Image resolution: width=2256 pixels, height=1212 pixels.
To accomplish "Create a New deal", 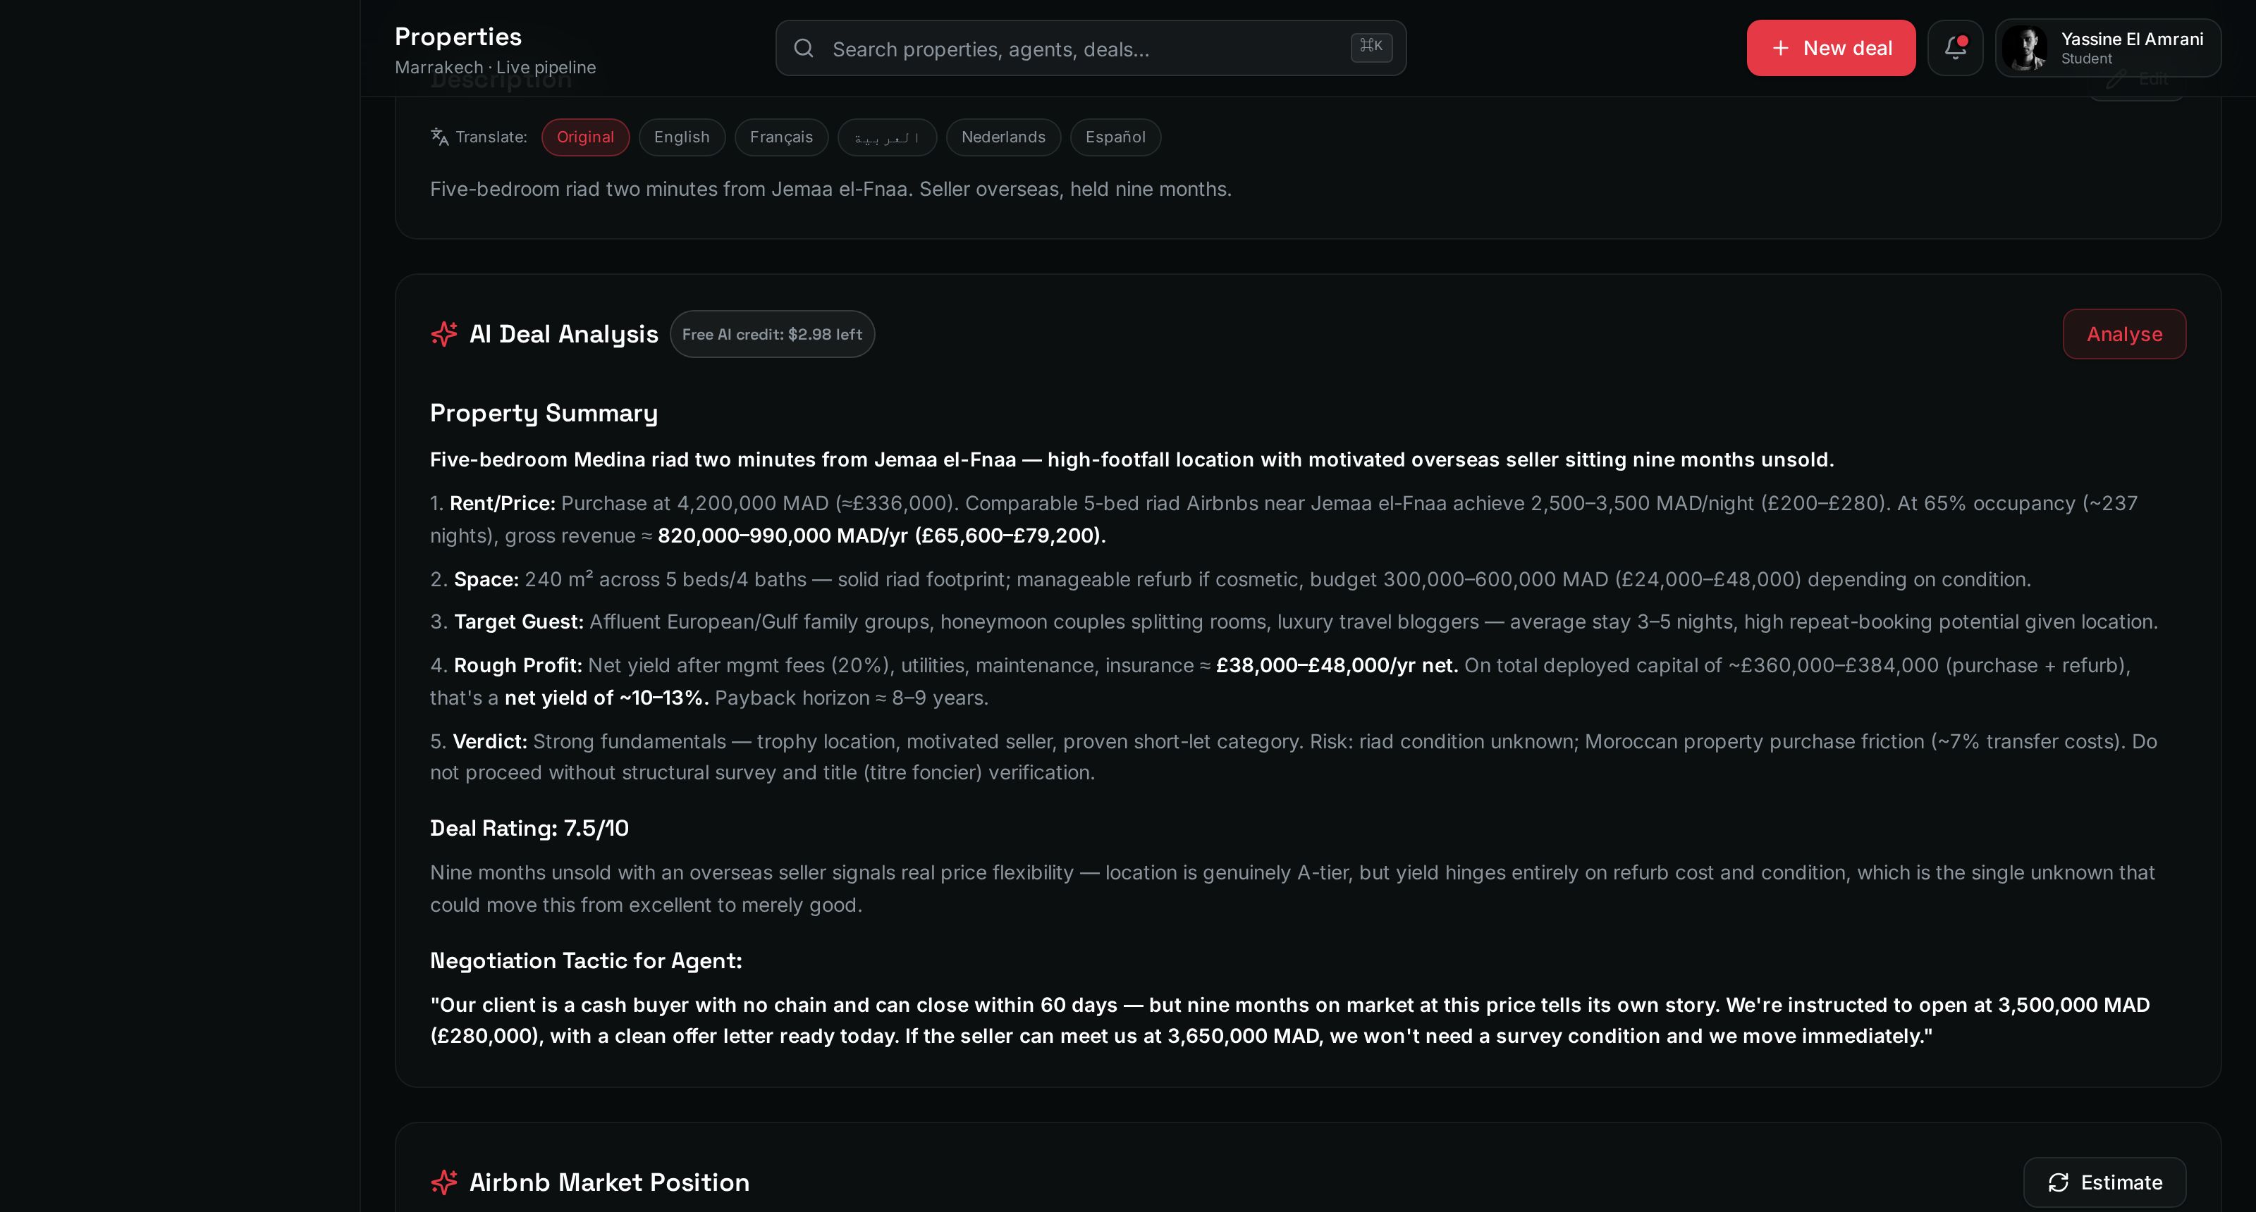I will (1832, 48).
